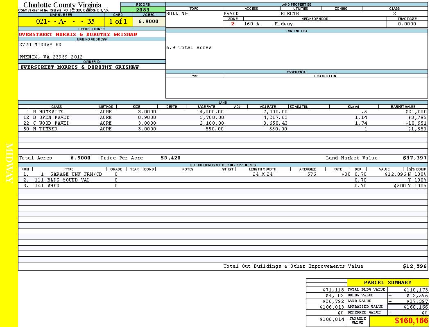The height and width of the screenshot is (327, 430).
Task: Click the Land Market Value total $37,397
Action: point(414,158)
